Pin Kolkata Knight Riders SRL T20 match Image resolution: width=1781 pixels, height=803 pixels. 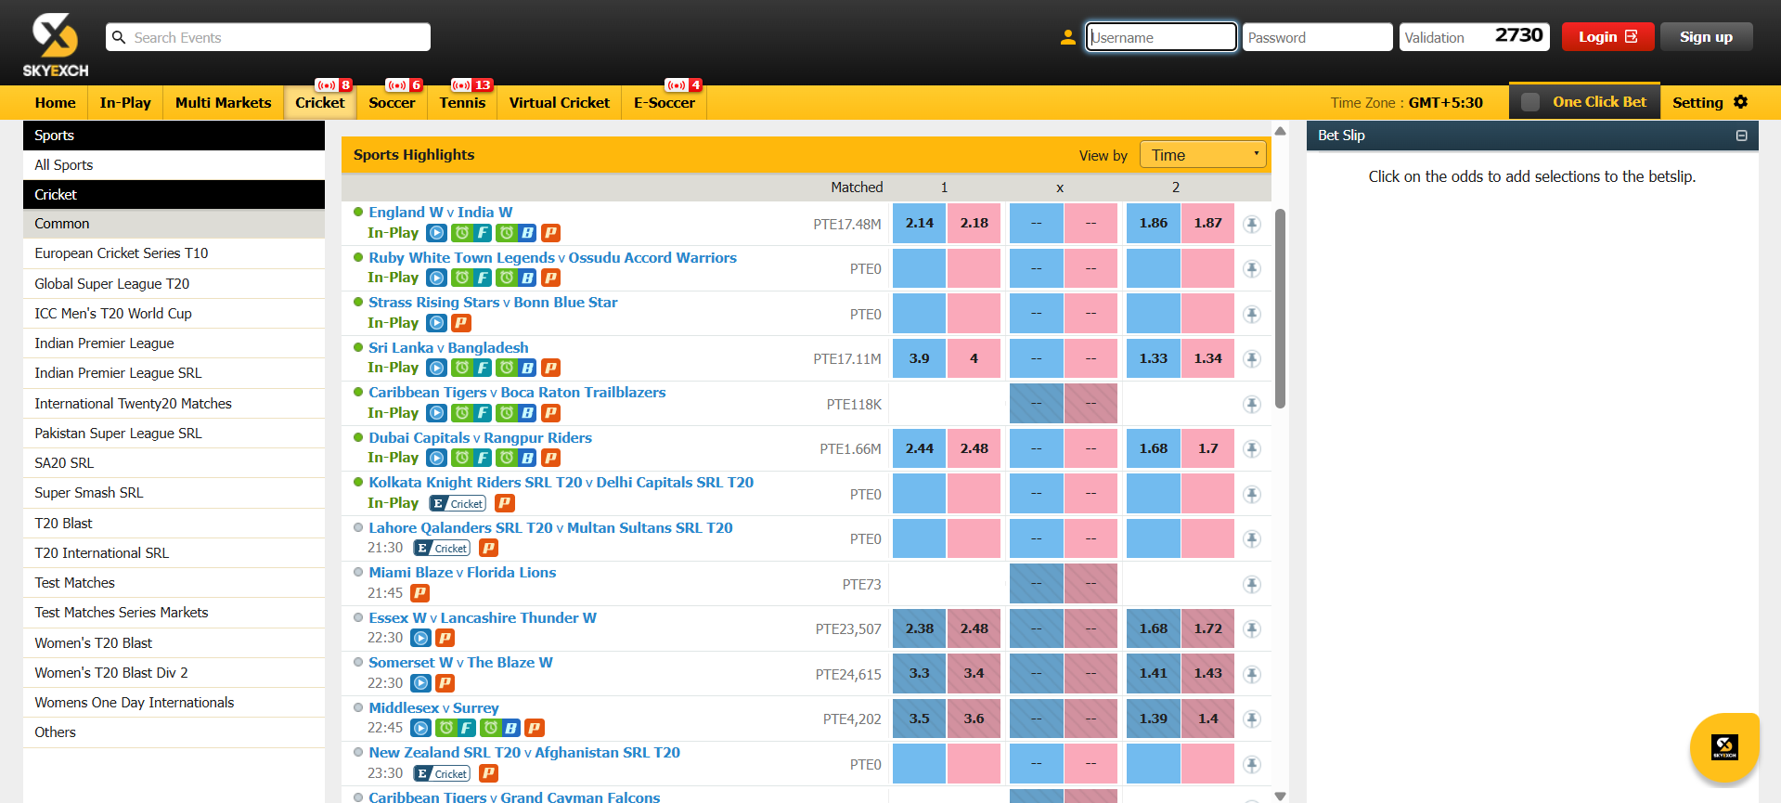point(1252,494)
